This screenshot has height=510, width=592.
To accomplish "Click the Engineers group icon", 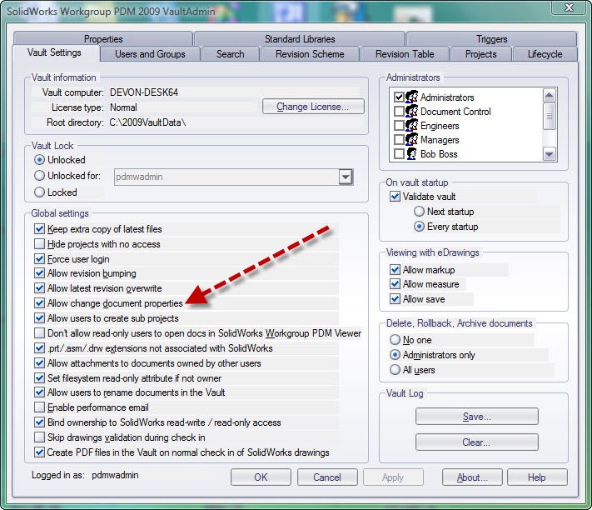I will (411, 126).
